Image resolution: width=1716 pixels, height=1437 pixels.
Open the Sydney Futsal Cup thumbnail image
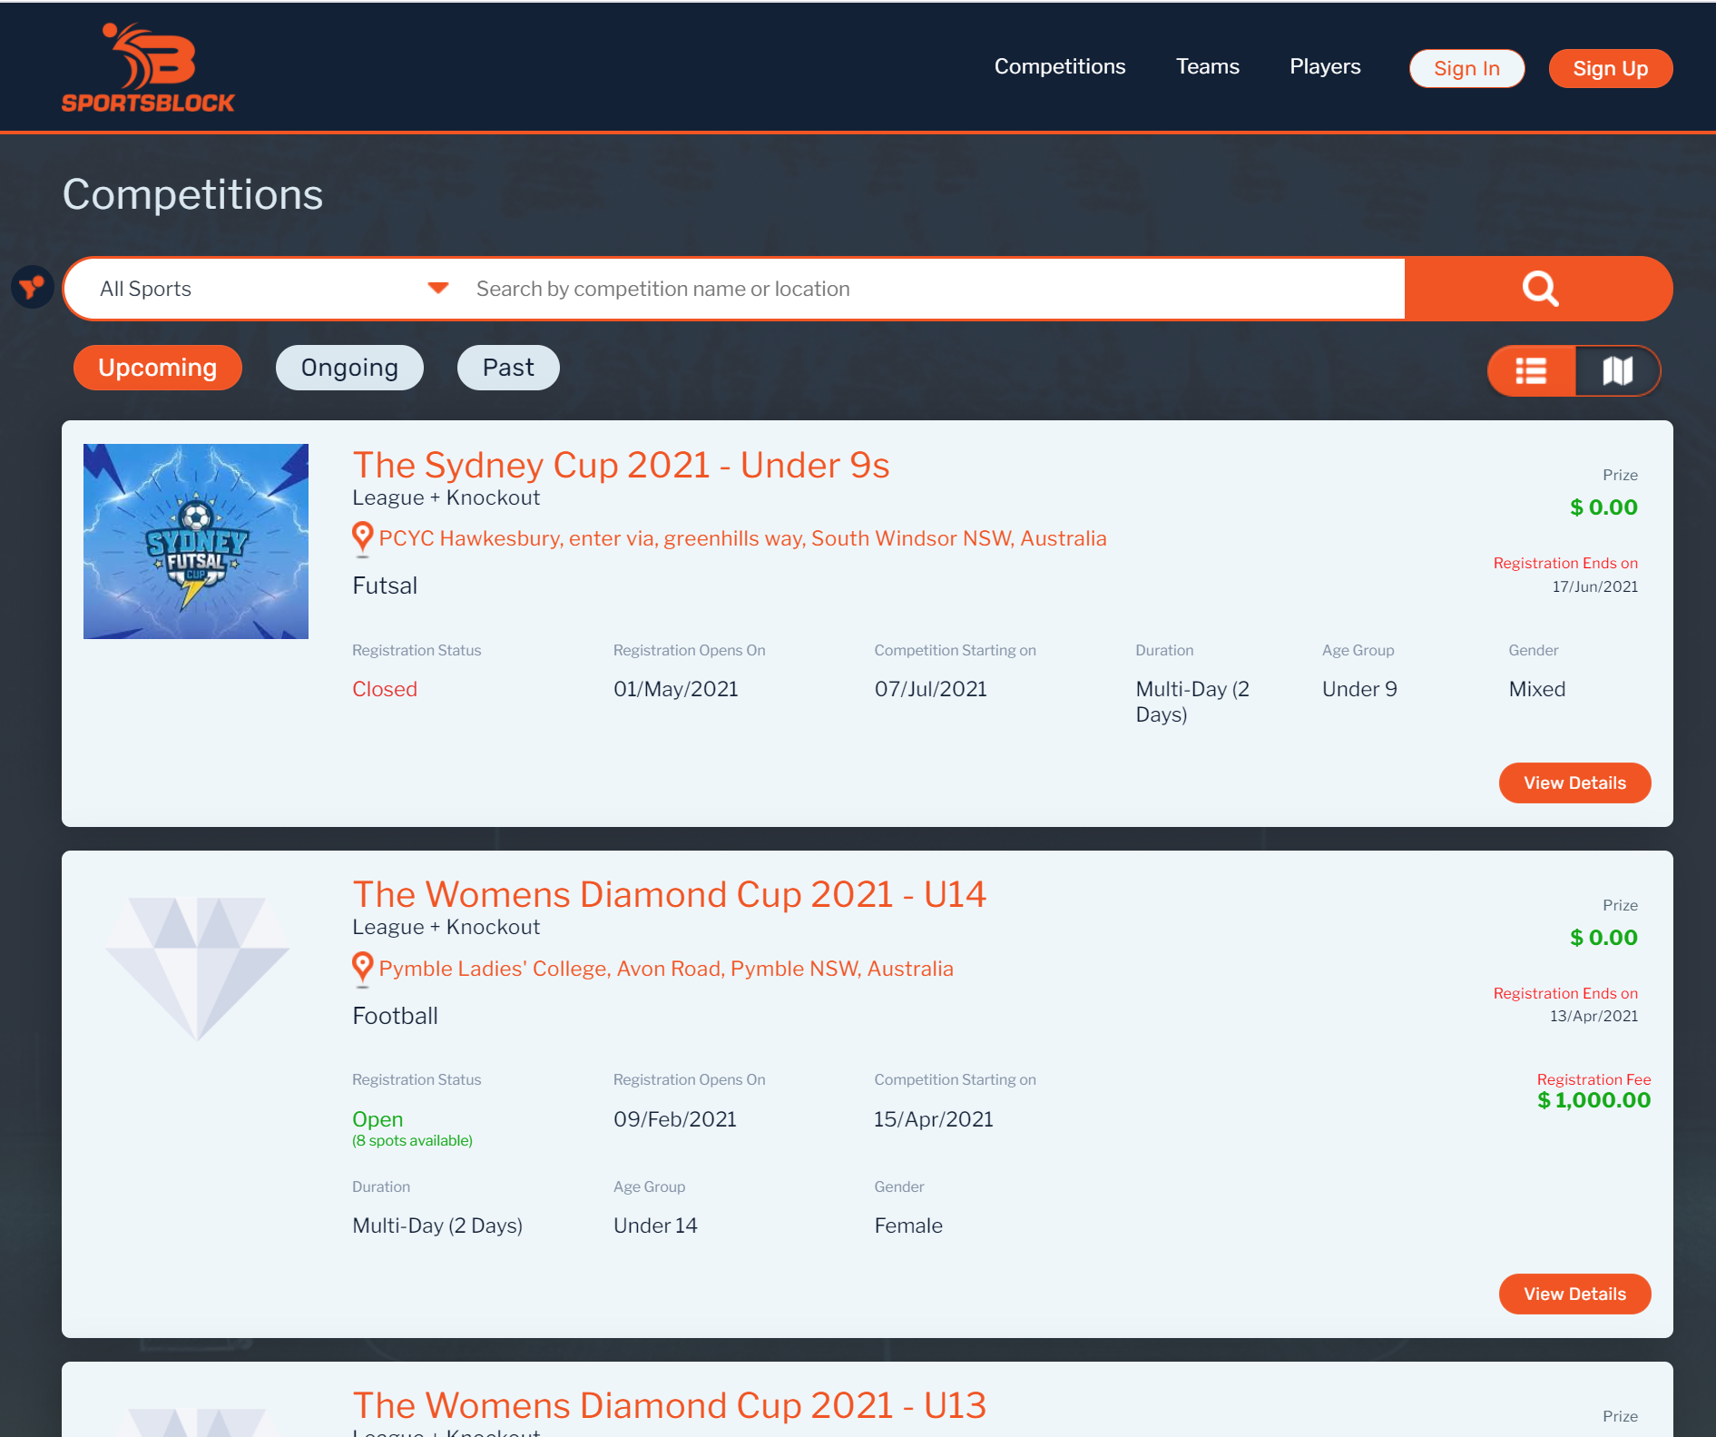(195, 541)
